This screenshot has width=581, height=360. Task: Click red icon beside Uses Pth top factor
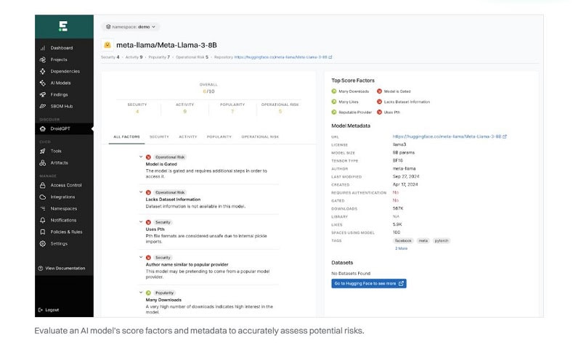coord(379,112)
